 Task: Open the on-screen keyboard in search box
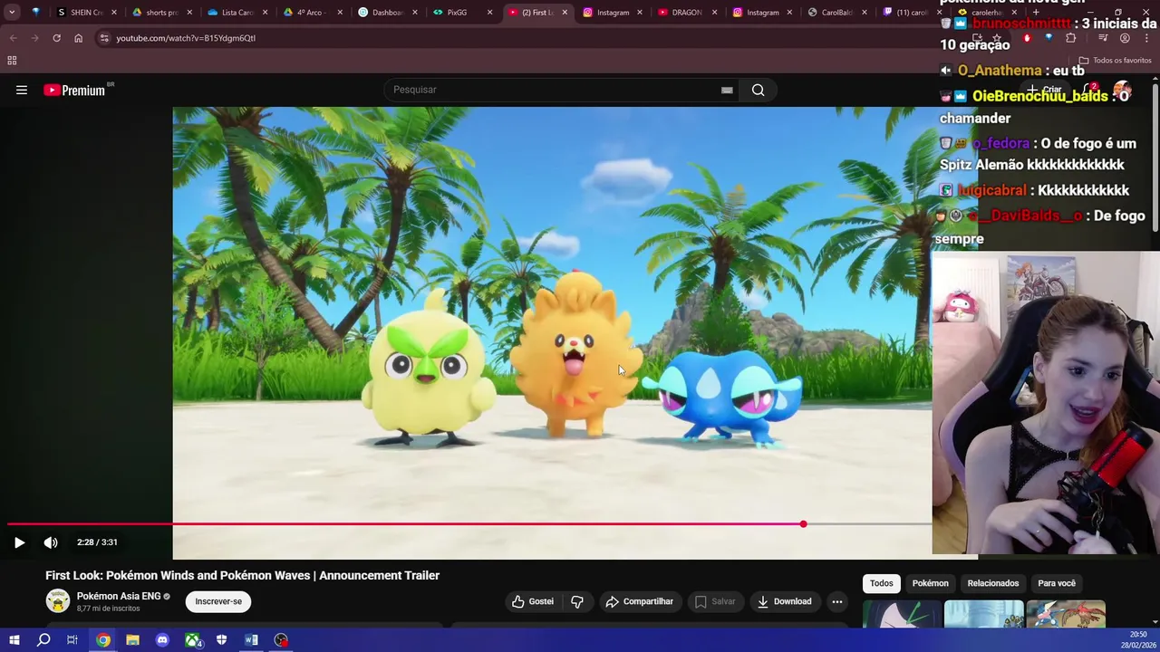(727, 90)
